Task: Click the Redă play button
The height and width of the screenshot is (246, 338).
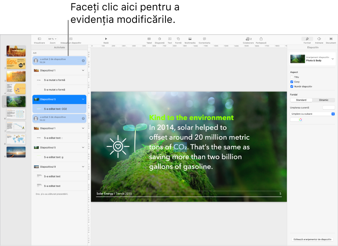Action: click(106, 39)
